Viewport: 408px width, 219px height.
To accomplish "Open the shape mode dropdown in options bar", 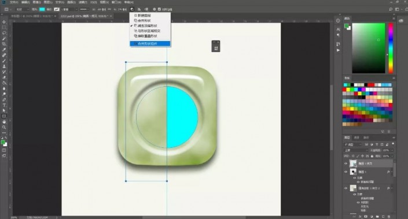I will pos(23,9).
